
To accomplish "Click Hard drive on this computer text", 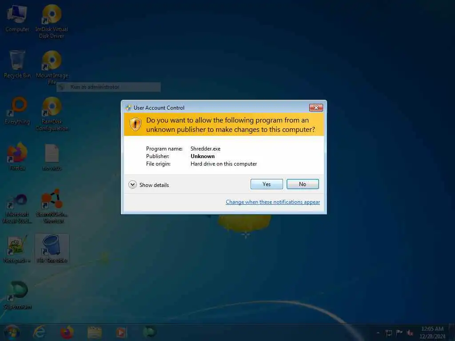I will coord(224,164).
